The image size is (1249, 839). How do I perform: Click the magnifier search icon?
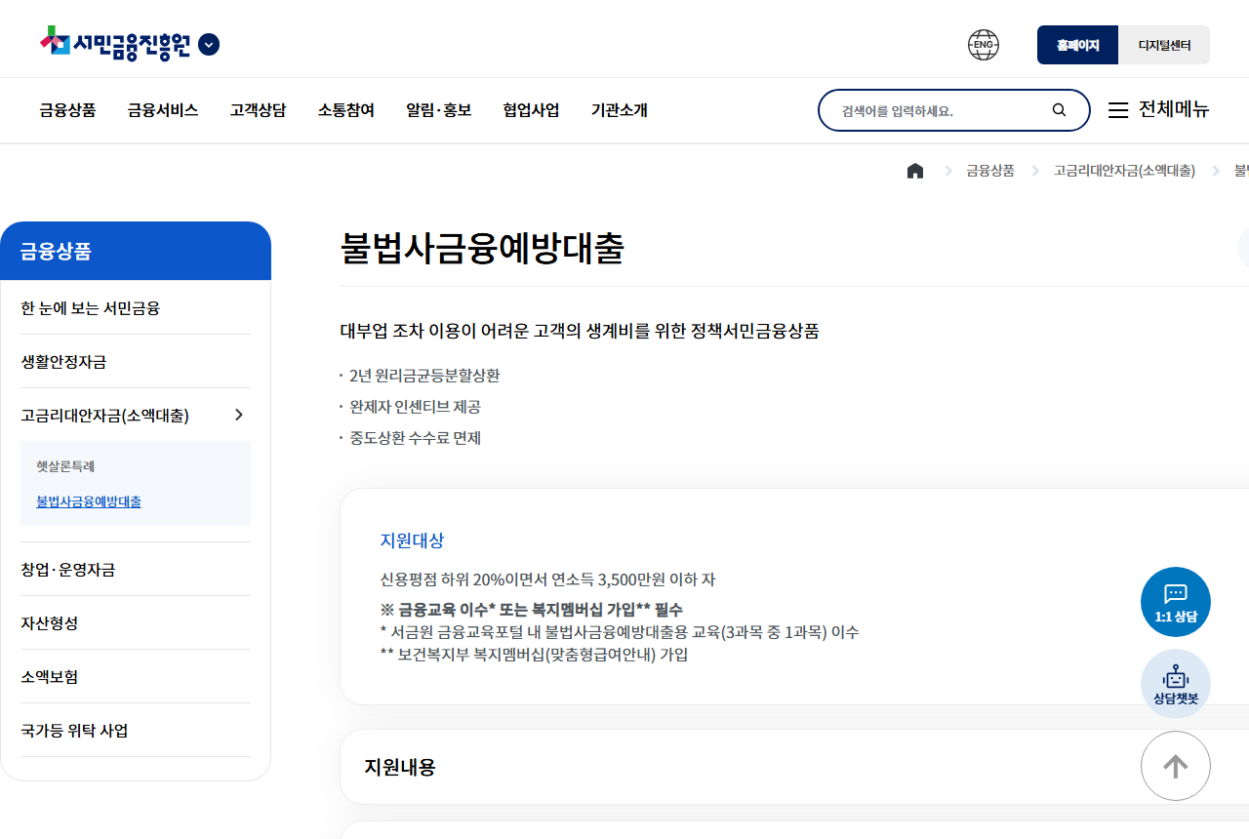click(x=1059, y=110)
